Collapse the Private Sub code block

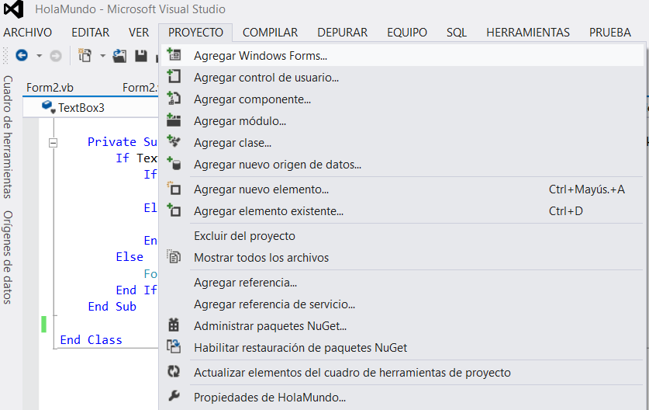point(54,142)
